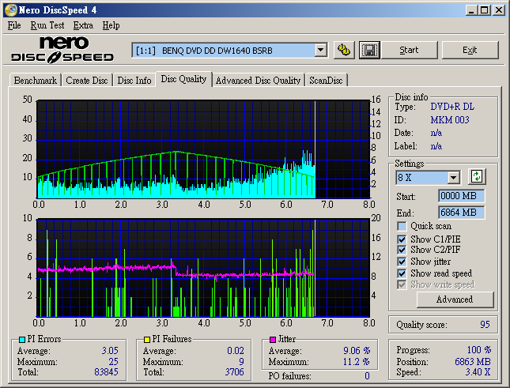This screenshot has width=510, height=388.
Task: Minimize the Nero DiscSpeed window
Action: point(471,10)
